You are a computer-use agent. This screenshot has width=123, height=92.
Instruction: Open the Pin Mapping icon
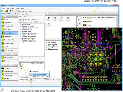(3, 68)
